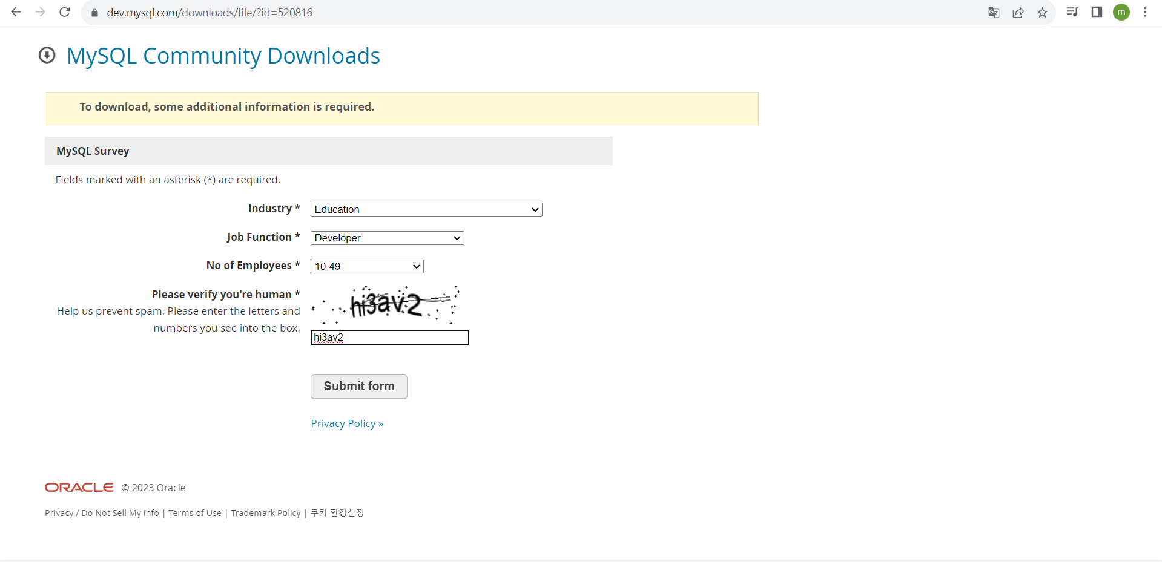Click the MySQL Community Downloads heading link
The height and width of the screenshot is (562, 1162).
click(223, 56)
